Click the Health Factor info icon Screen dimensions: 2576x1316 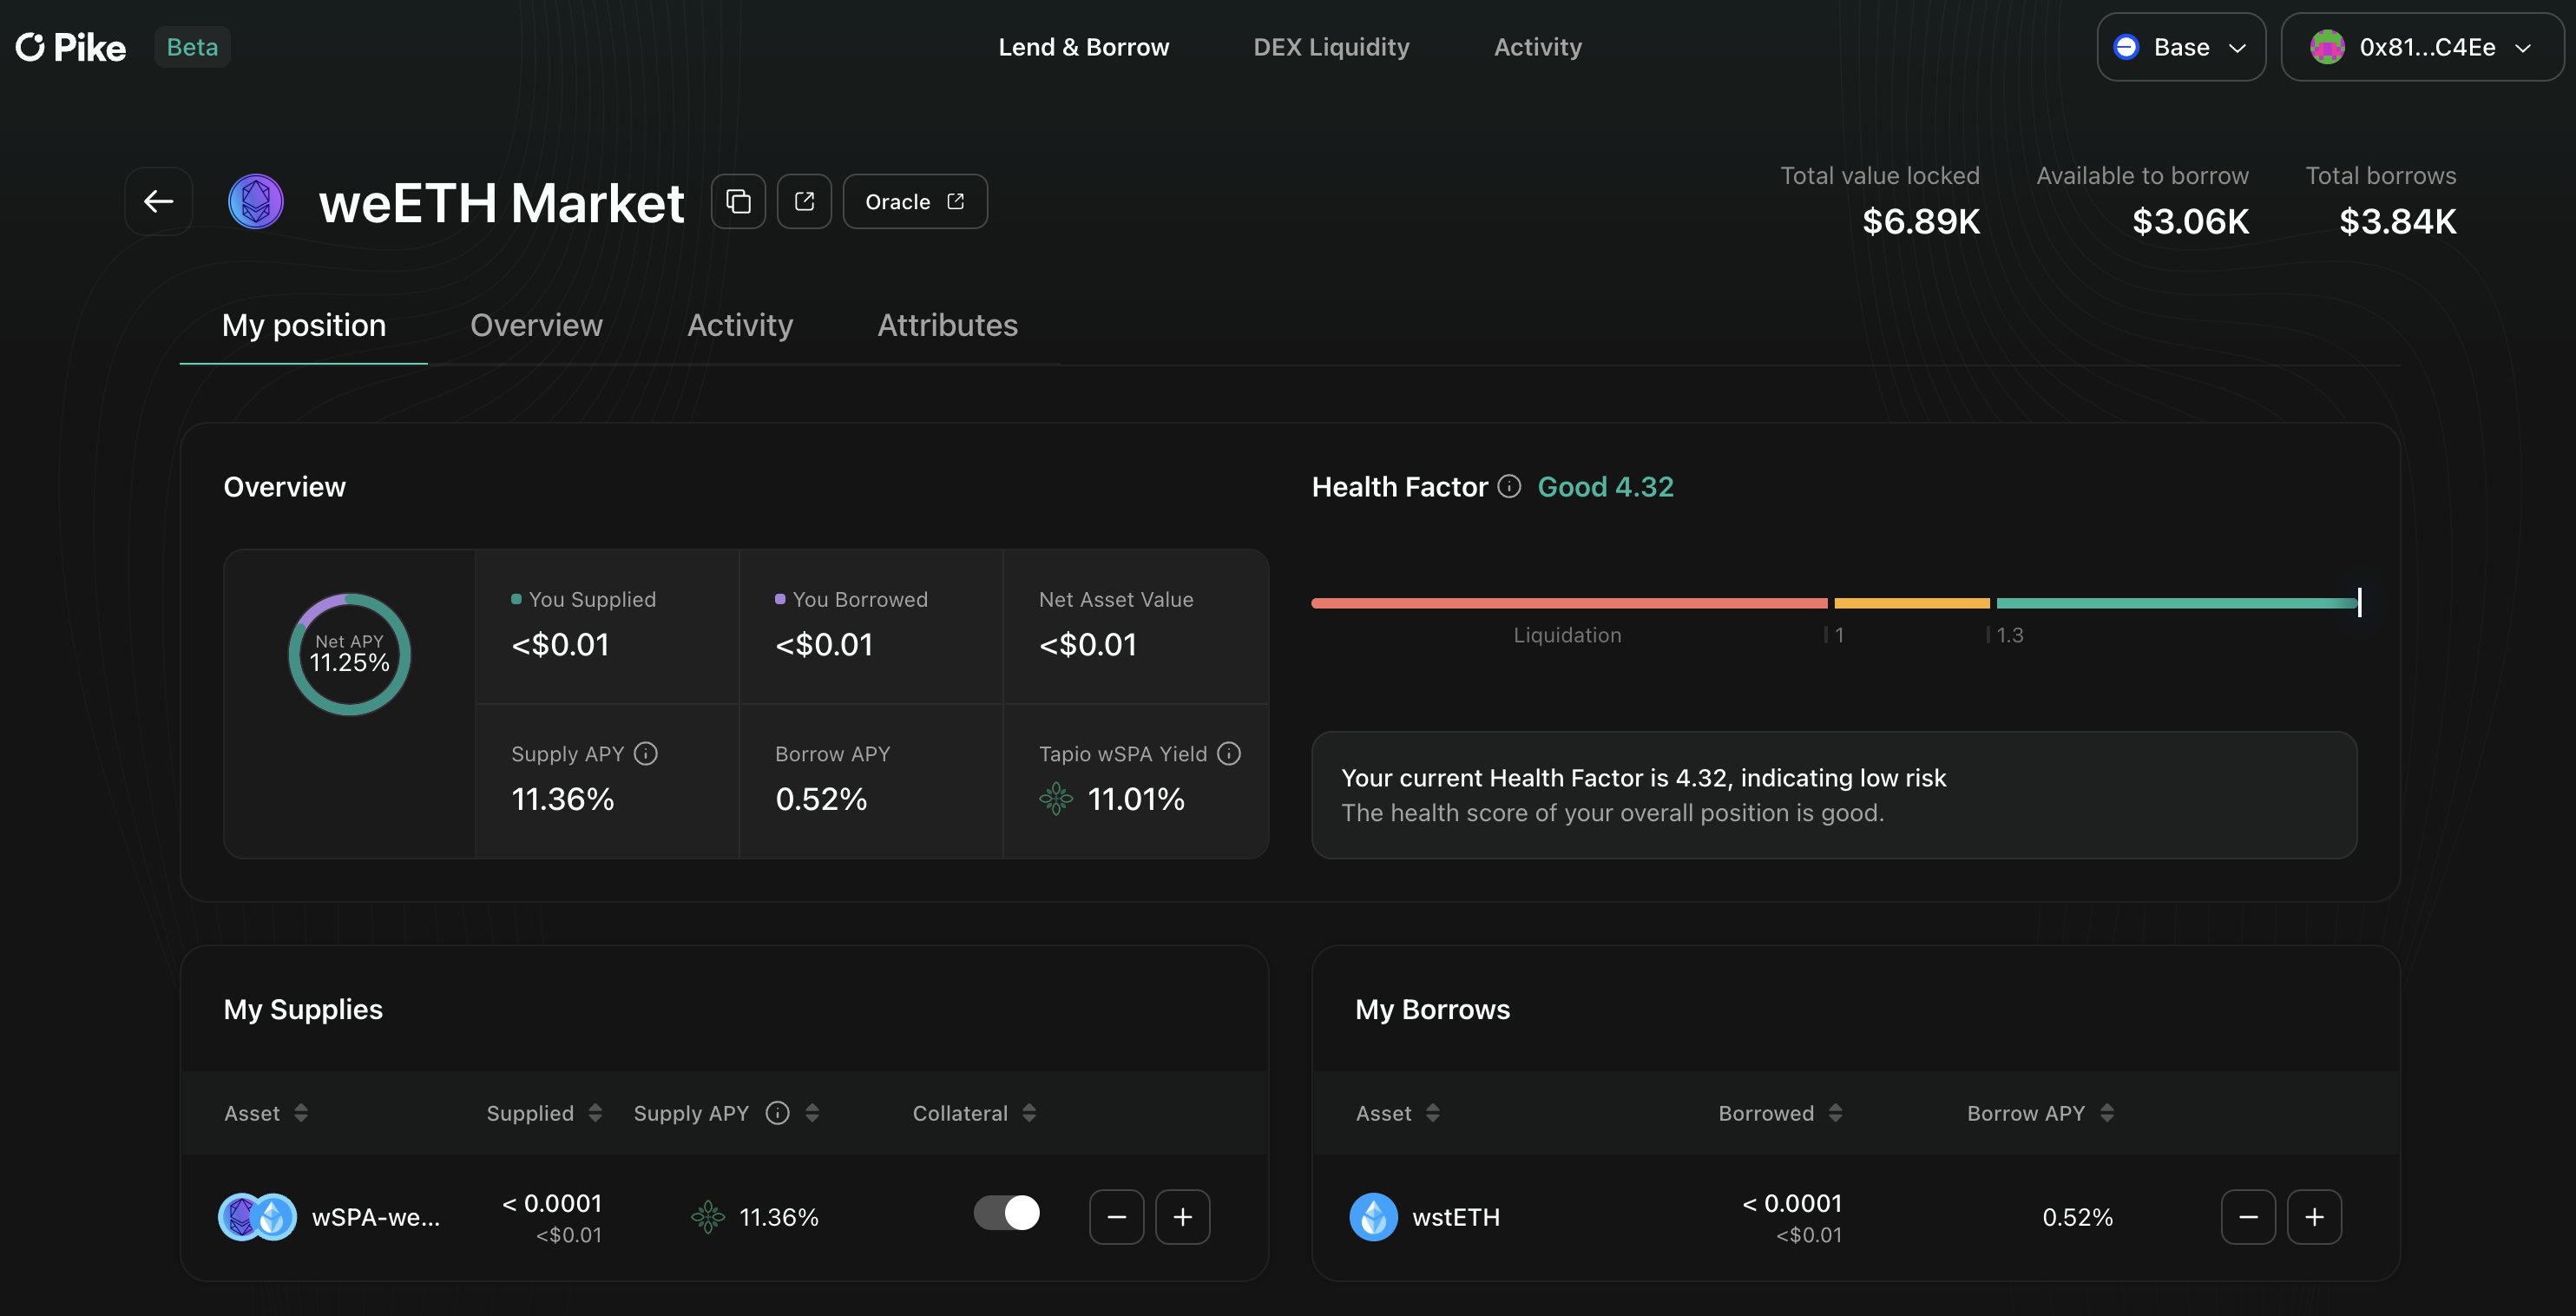pyautogui.click(x=1509, y=487)
